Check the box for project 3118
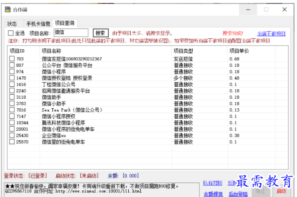Image resolution: width=297 pixels, height=197 pixels. click(12, 97)
